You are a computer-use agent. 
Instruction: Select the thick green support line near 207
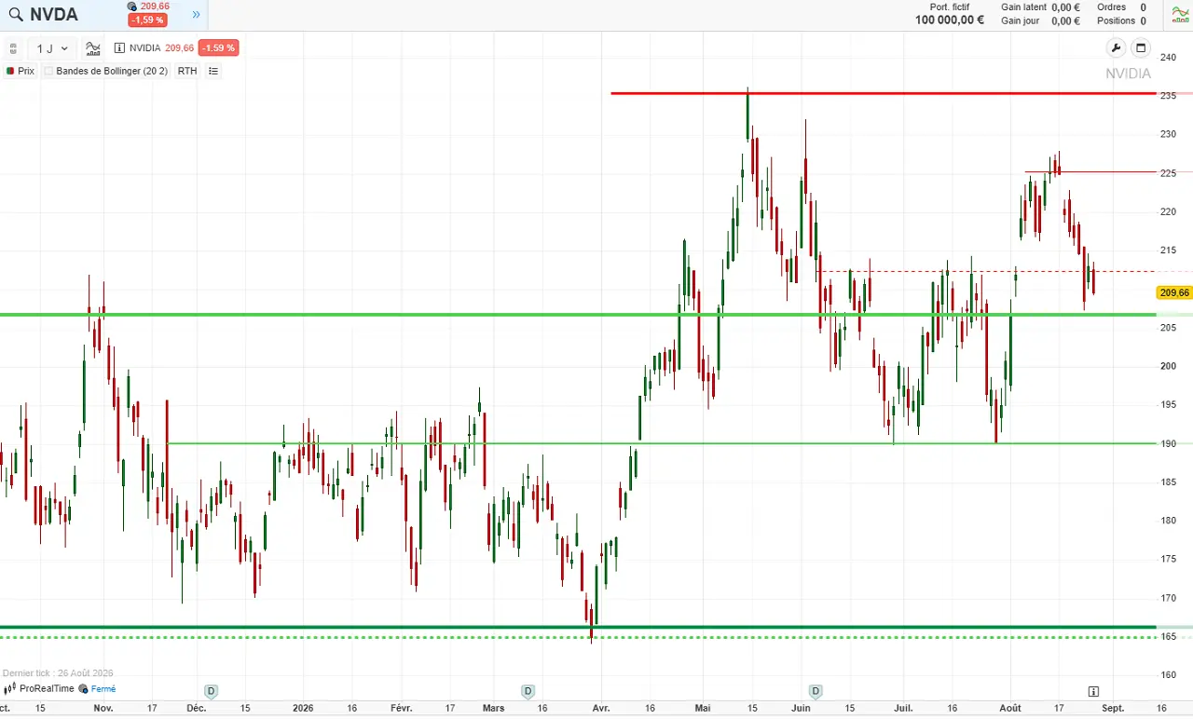pyautogui.click(x=578, y=315)
